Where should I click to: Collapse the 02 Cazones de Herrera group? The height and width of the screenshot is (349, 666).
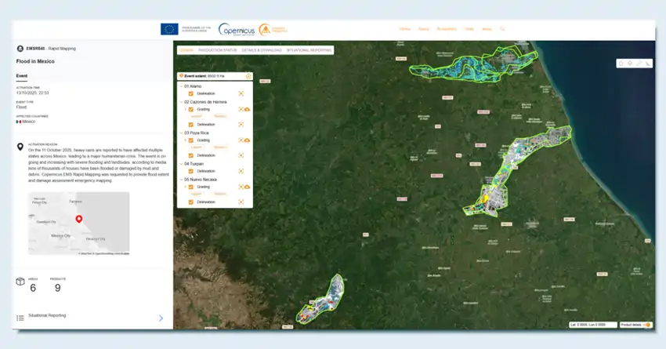click(181, 101)
